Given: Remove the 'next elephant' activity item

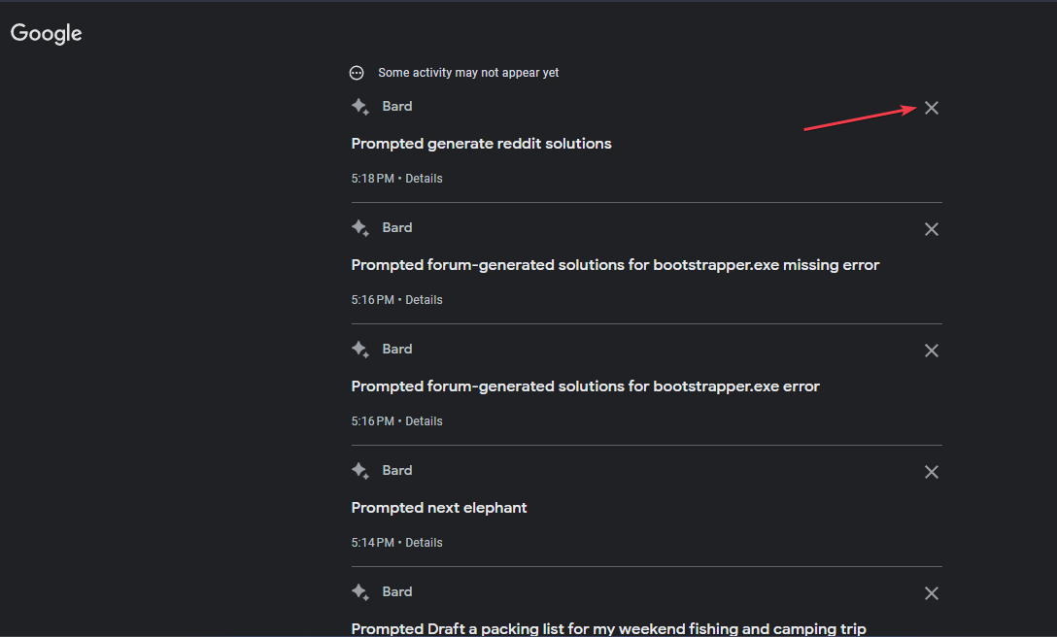Looking at the screenshot, I should tap(931, 472).
